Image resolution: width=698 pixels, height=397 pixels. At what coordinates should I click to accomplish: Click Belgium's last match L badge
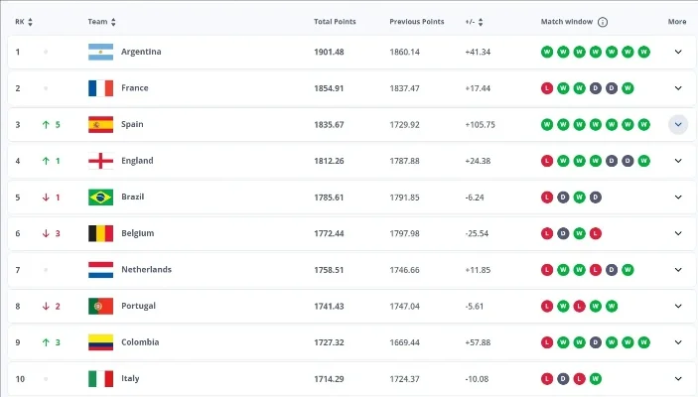pyautogui.click(x=595, y=233)
